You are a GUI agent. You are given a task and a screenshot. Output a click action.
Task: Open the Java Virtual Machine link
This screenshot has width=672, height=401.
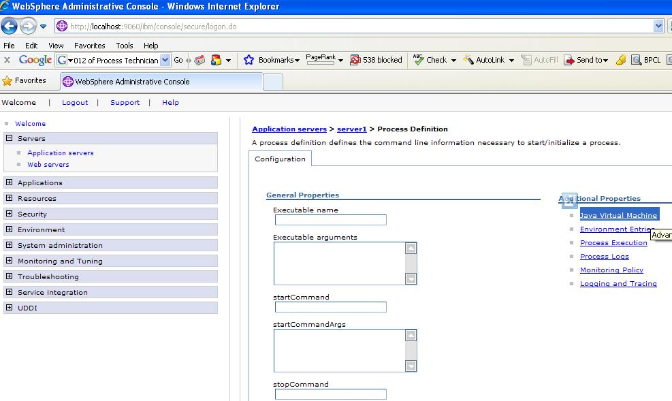(618, 215)
